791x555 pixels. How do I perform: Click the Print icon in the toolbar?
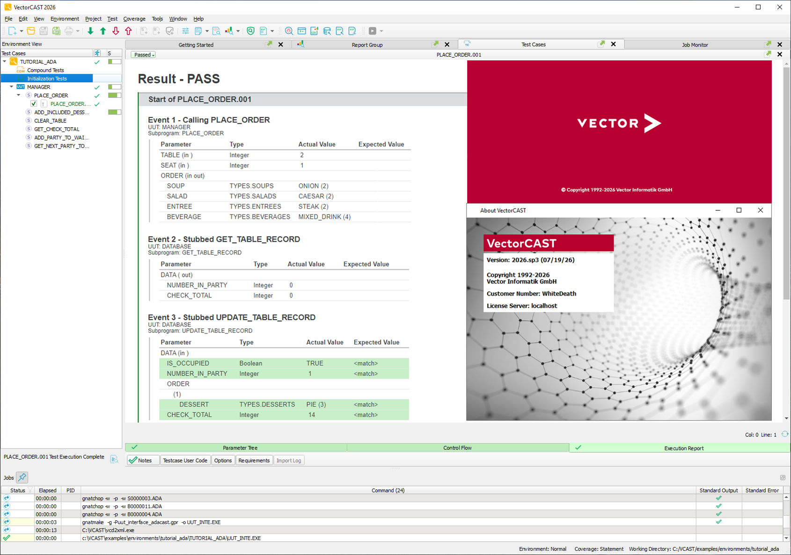[69, 31]
